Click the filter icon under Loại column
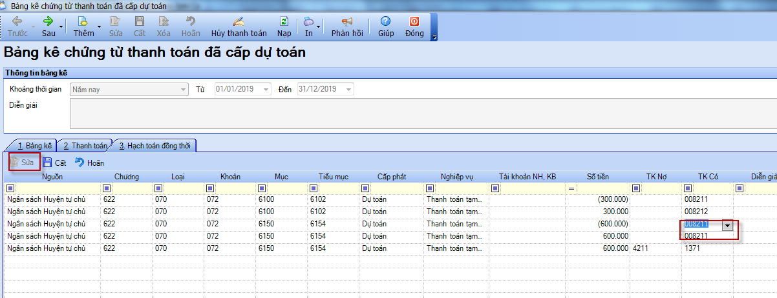 pos(158,188)
